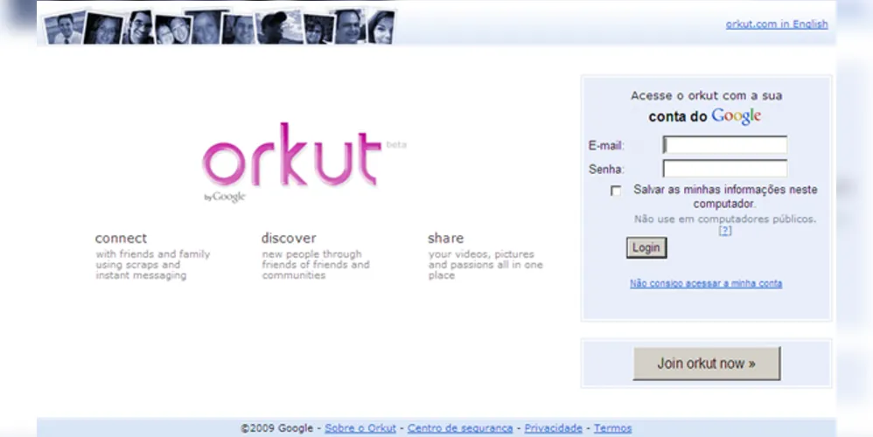Click the 'discover' heading text
Image resolution: width=873 pixels, height=437 pixels.
coord(289,239)
